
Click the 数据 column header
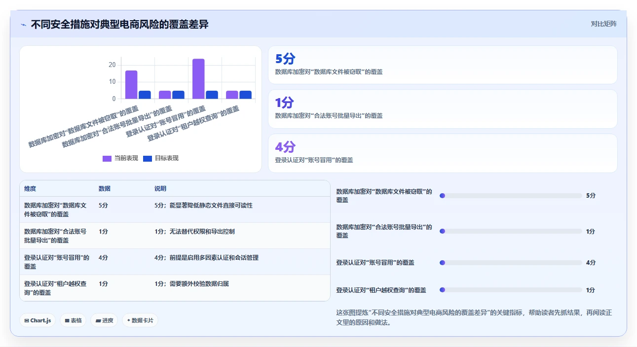[105, 189]
